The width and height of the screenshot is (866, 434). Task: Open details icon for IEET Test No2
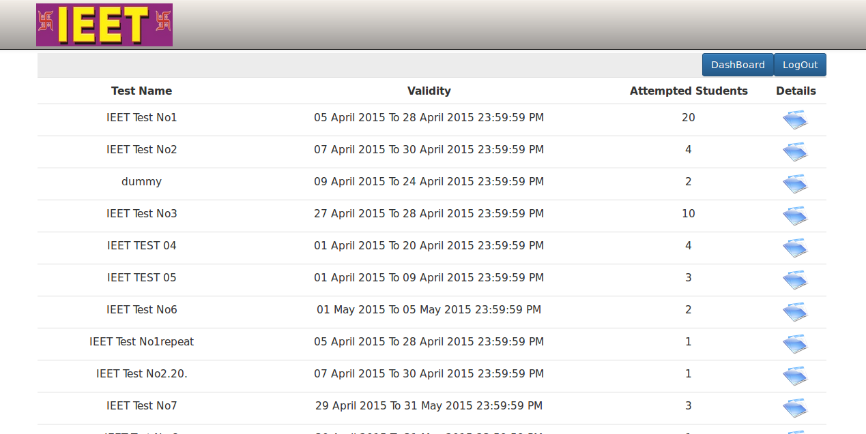pyautogui.click(x=795, y=152)
